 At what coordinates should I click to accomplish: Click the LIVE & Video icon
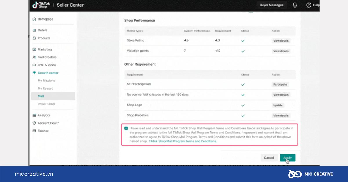[x=35, y=65]
